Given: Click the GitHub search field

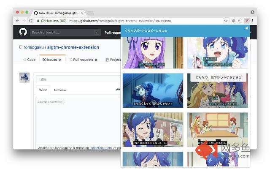Looking at the screenshot, I should pyautogui.click(x=65, y=33).
